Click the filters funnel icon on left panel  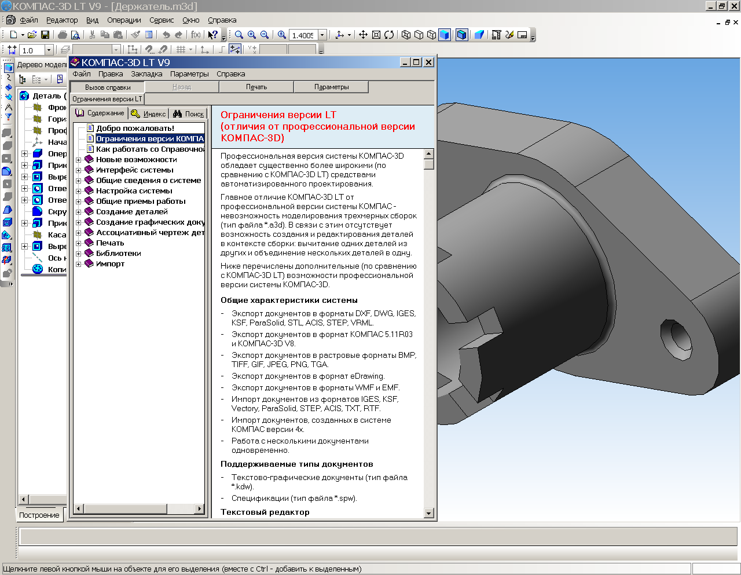point(9,116)
